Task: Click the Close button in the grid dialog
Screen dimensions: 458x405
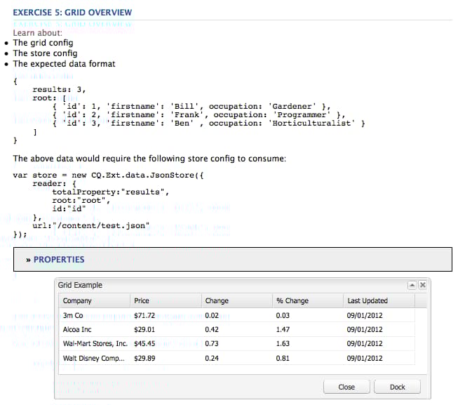Action: point(346,387)
